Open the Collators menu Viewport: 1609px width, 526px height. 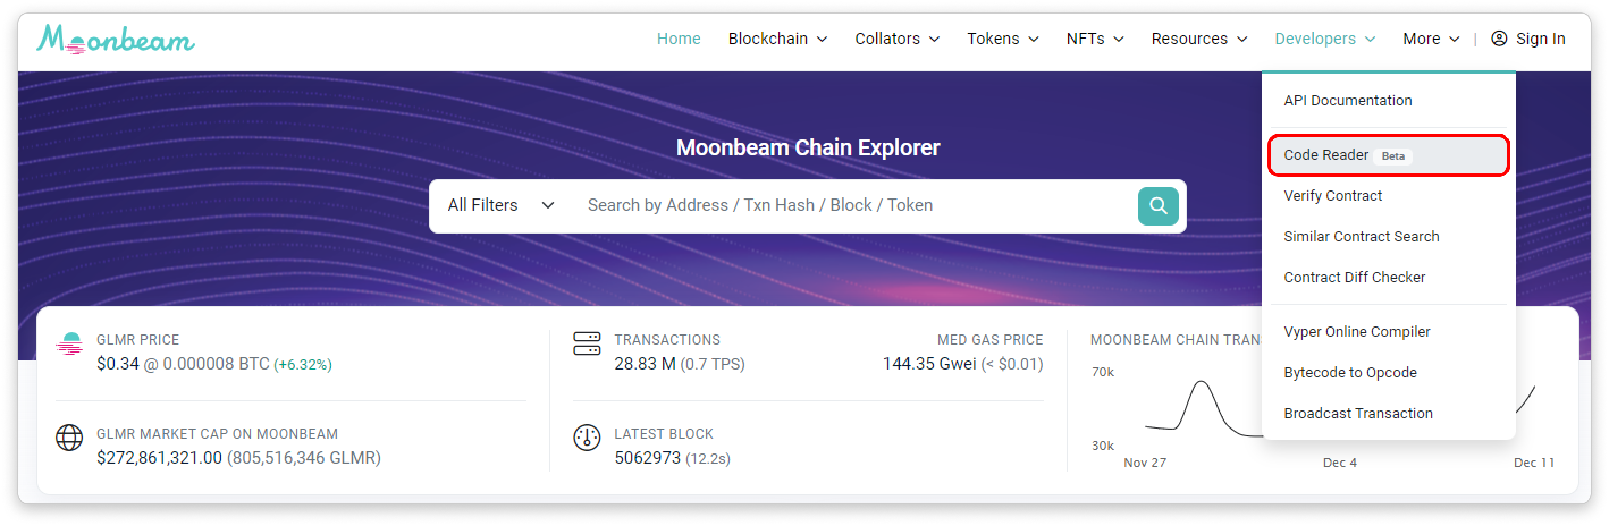[x=897, y=39]
